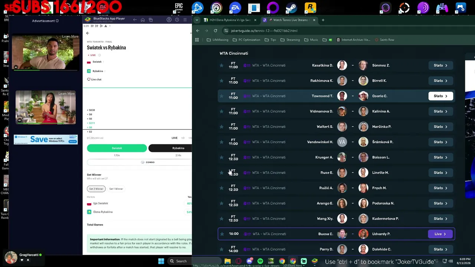Open the Streaming bookmarks folder

point(290,40)
